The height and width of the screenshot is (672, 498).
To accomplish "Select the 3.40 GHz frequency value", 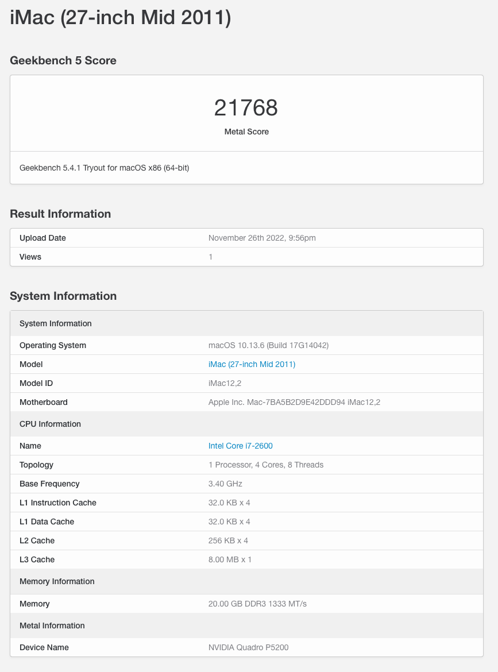I will [225, 484].
